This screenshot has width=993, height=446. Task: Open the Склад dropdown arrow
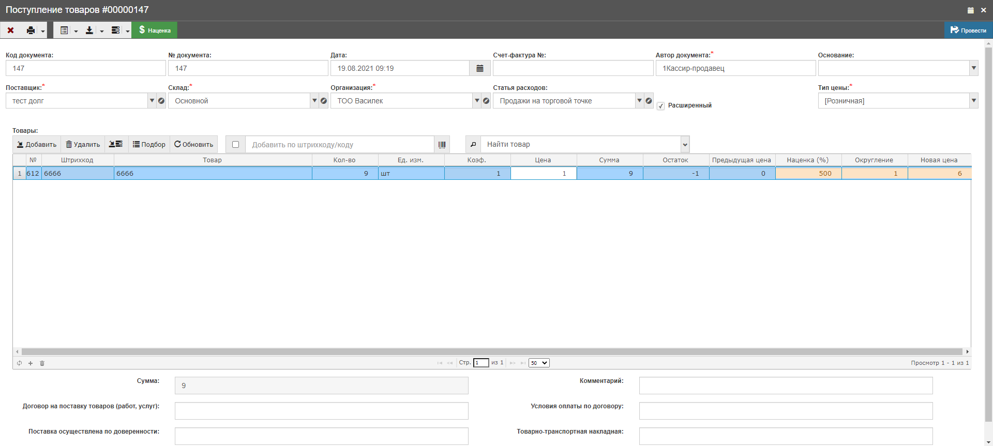point(314,101)
